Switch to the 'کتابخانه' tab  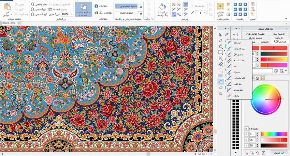tap(265, 42)
